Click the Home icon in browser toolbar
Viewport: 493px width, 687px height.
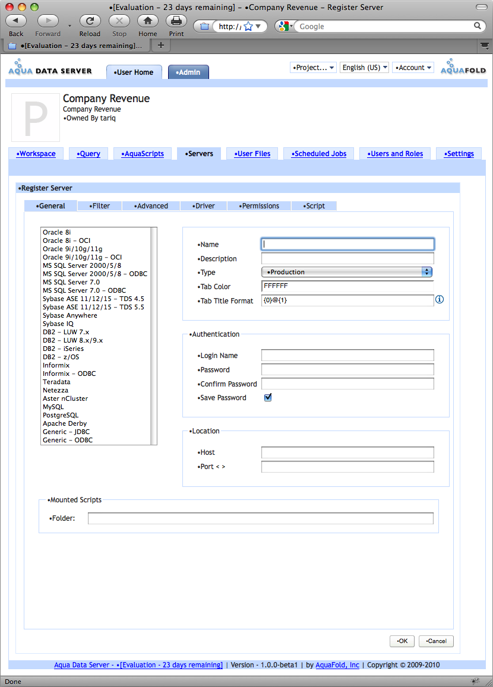point(148,21)
